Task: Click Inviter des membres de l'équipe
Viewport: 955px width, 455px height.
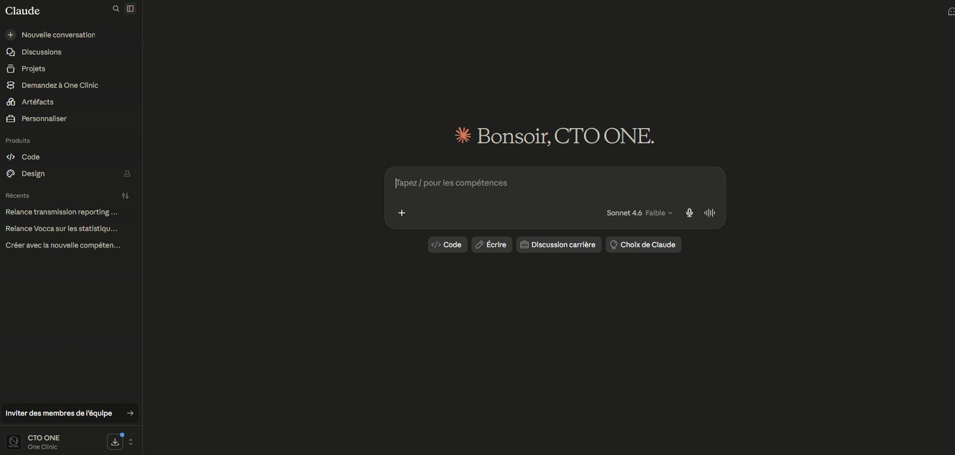Action: [x=69, y=413]
